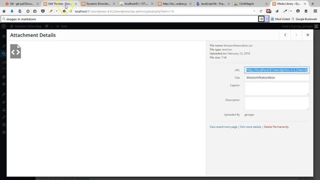This screenshot has height=180, width=320.
Task: Open the Downloads arrow icon
Action: (12, 11)
